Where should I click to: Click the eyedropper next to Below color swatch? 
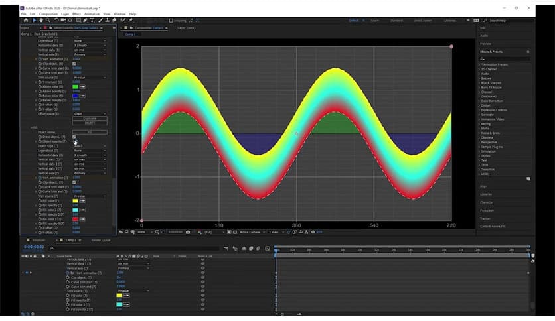[x=82, y=96]
